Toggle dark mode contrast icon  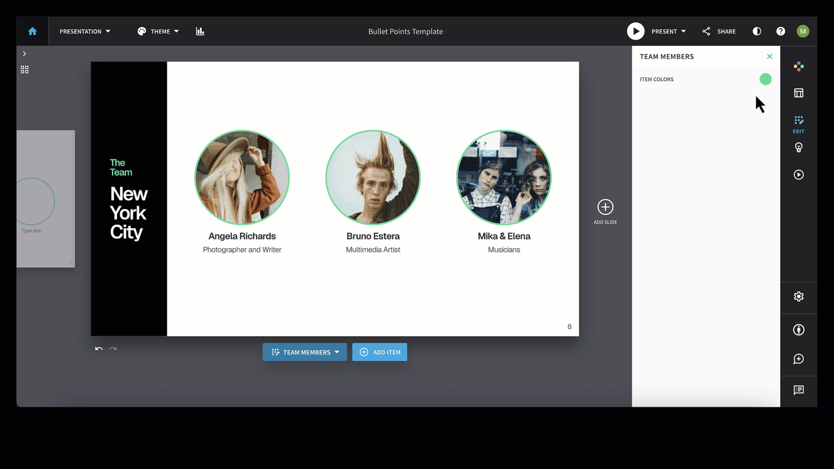pyautogui.click(x=757, y=31)
